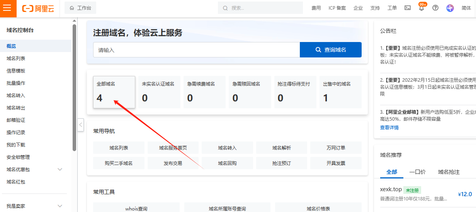Open the notifications bell
This screenshot has height=212, width=476.
(421, 8)
